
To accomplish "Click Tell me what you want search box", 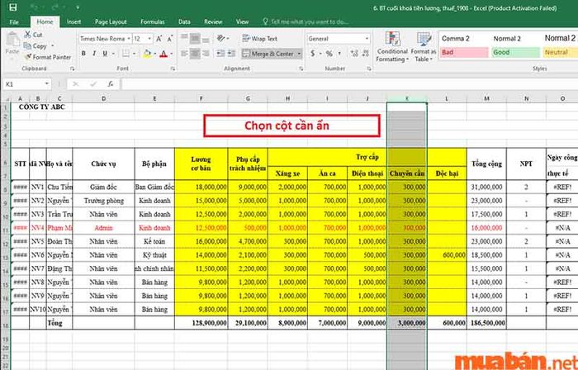I will [306, 21].
